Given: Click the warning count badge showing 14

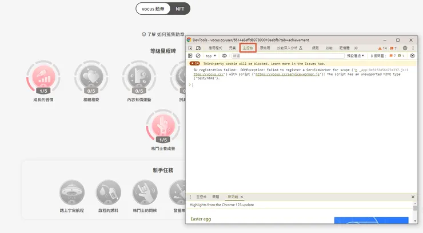Looking at the screenshot, I should click(x=382, y=48).
